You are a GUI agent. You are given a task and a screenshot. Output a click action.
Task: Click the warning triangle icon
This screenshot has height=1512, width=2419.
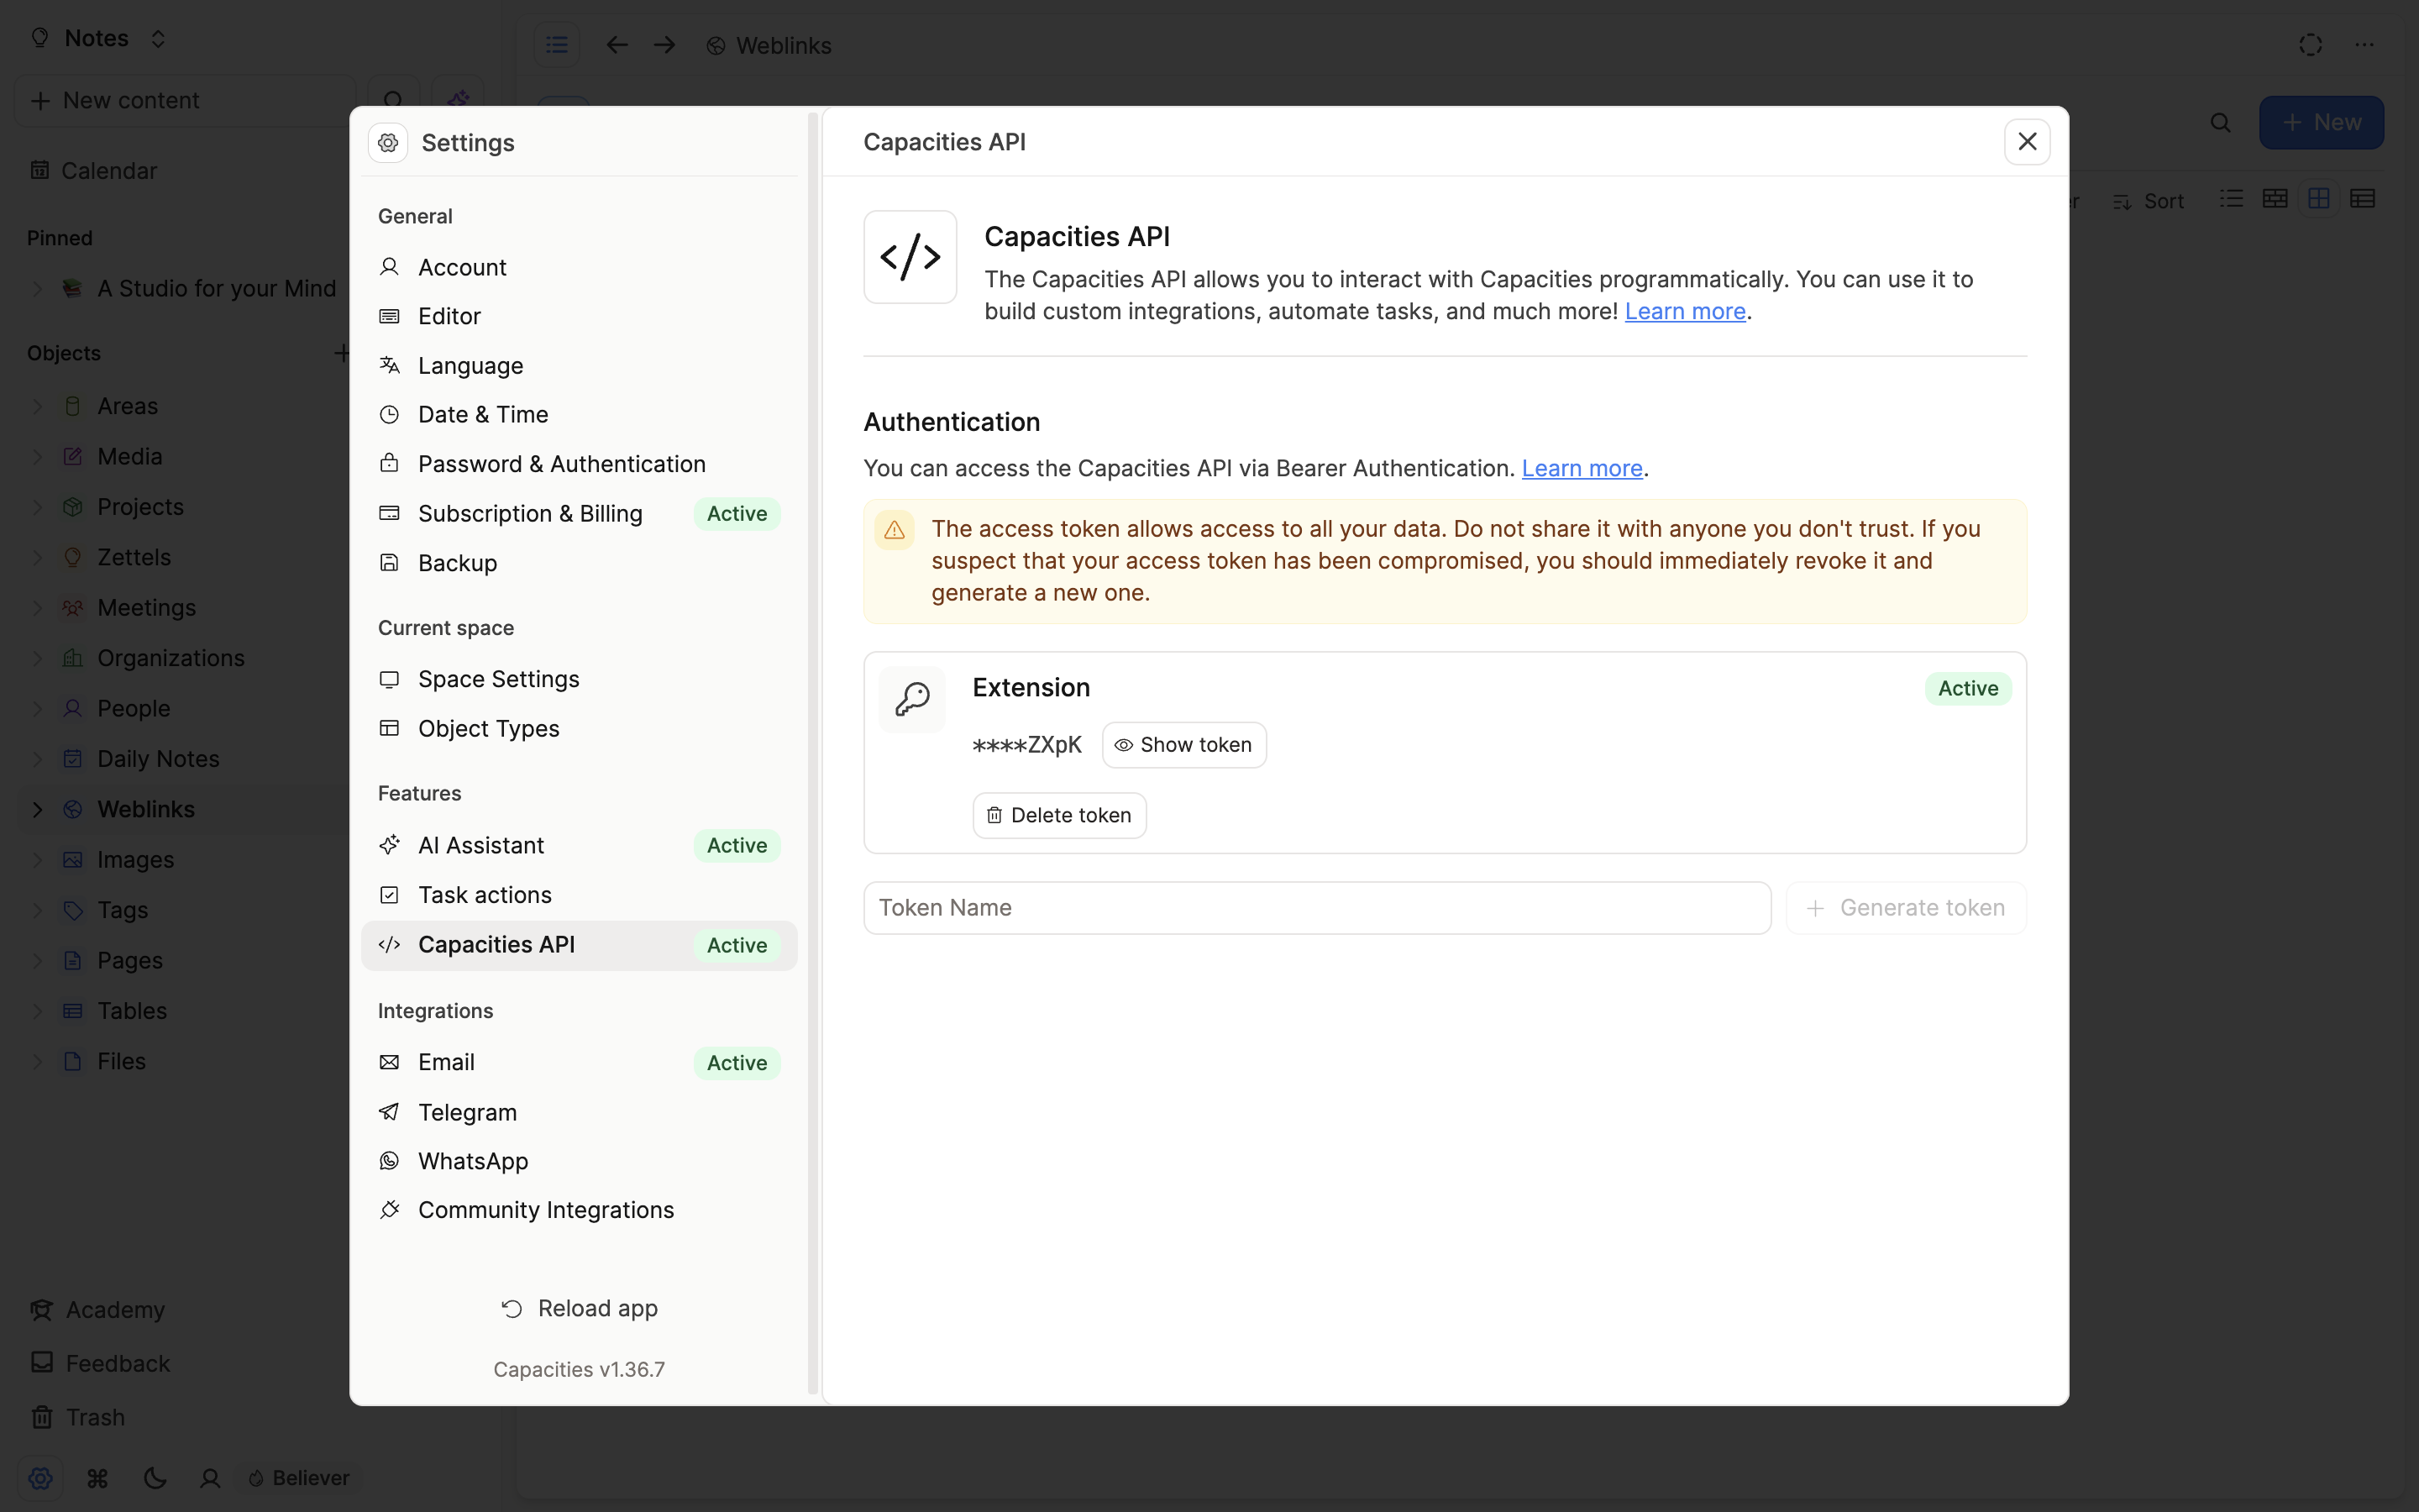895,530
